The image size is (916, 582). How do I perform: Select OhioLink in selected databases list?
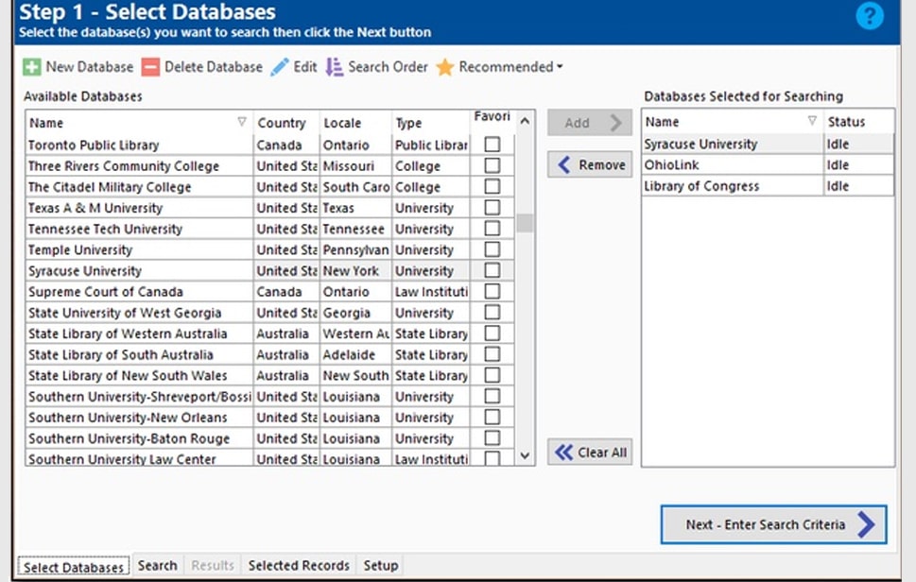pyautogui.click(x=768, y=165)
